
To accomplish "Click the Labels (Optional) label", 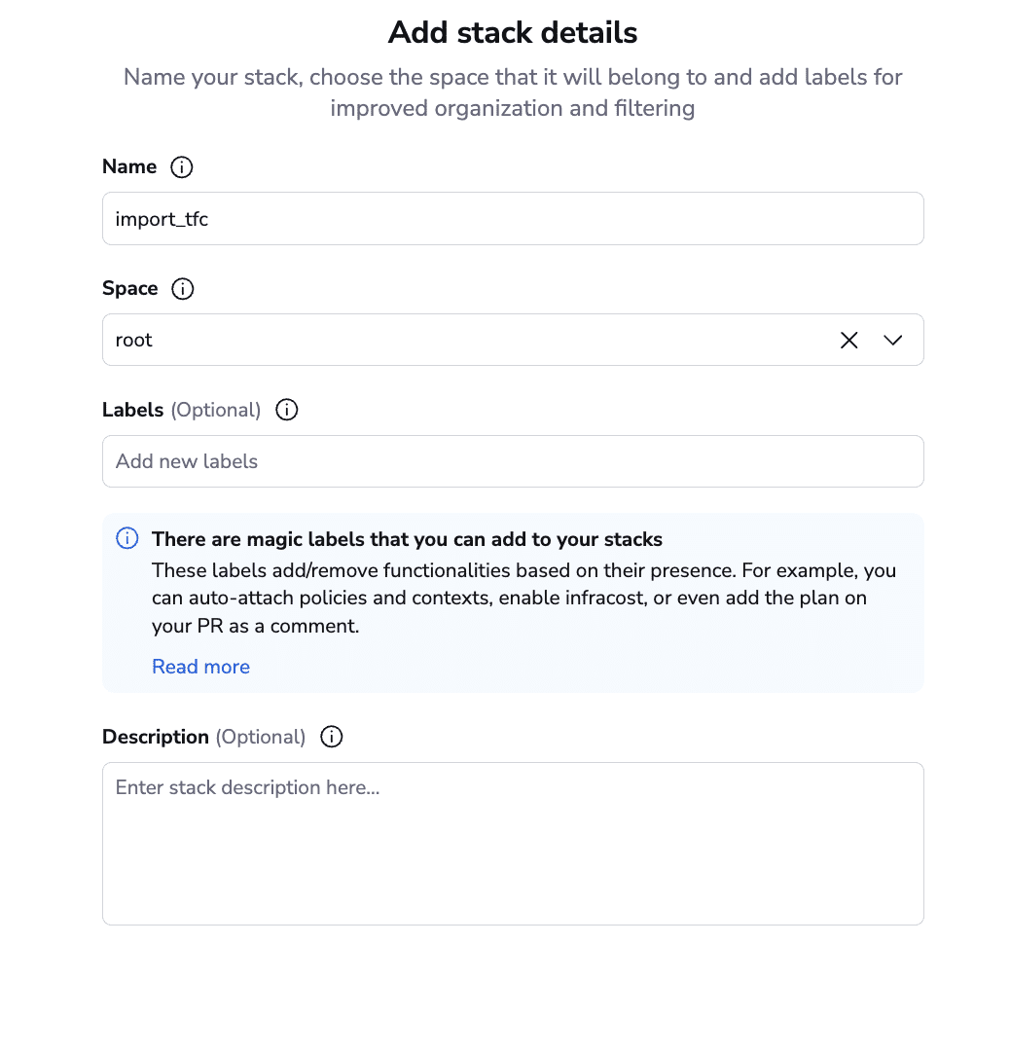I will coord(181,411).
